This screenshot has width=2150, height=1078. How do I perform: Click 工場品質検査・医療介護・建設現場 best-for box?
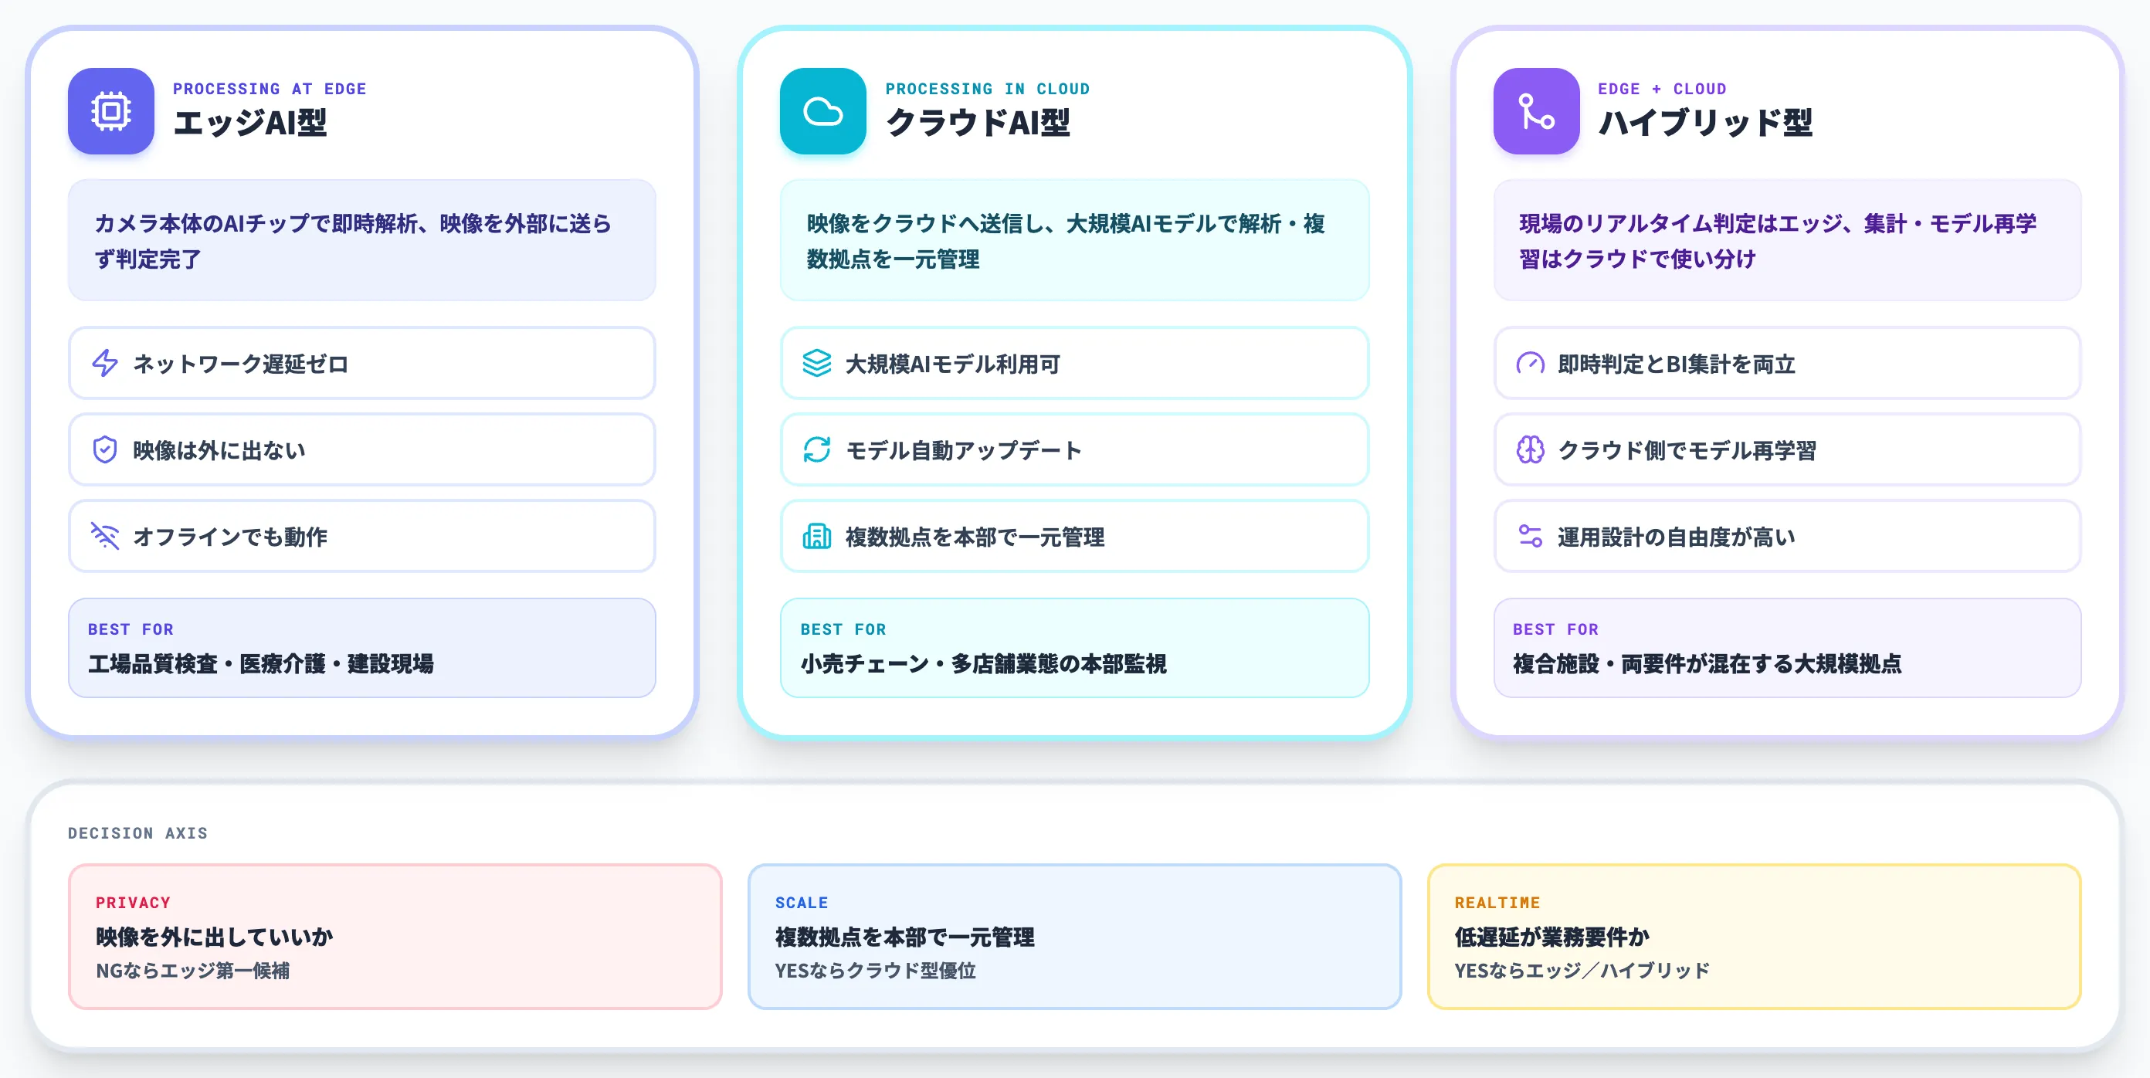click(362, 647)
